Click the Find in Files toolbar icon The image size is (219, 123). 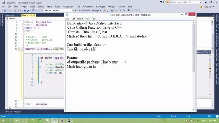[x=105, y=11]
